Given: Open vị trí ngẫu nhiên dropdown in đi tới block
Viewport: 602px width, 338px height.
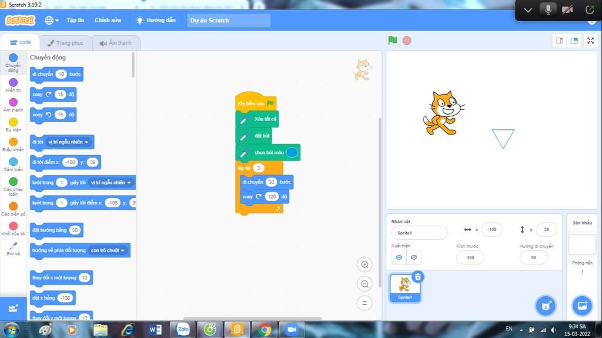Looking at the screenshot, I should point(68,142).
